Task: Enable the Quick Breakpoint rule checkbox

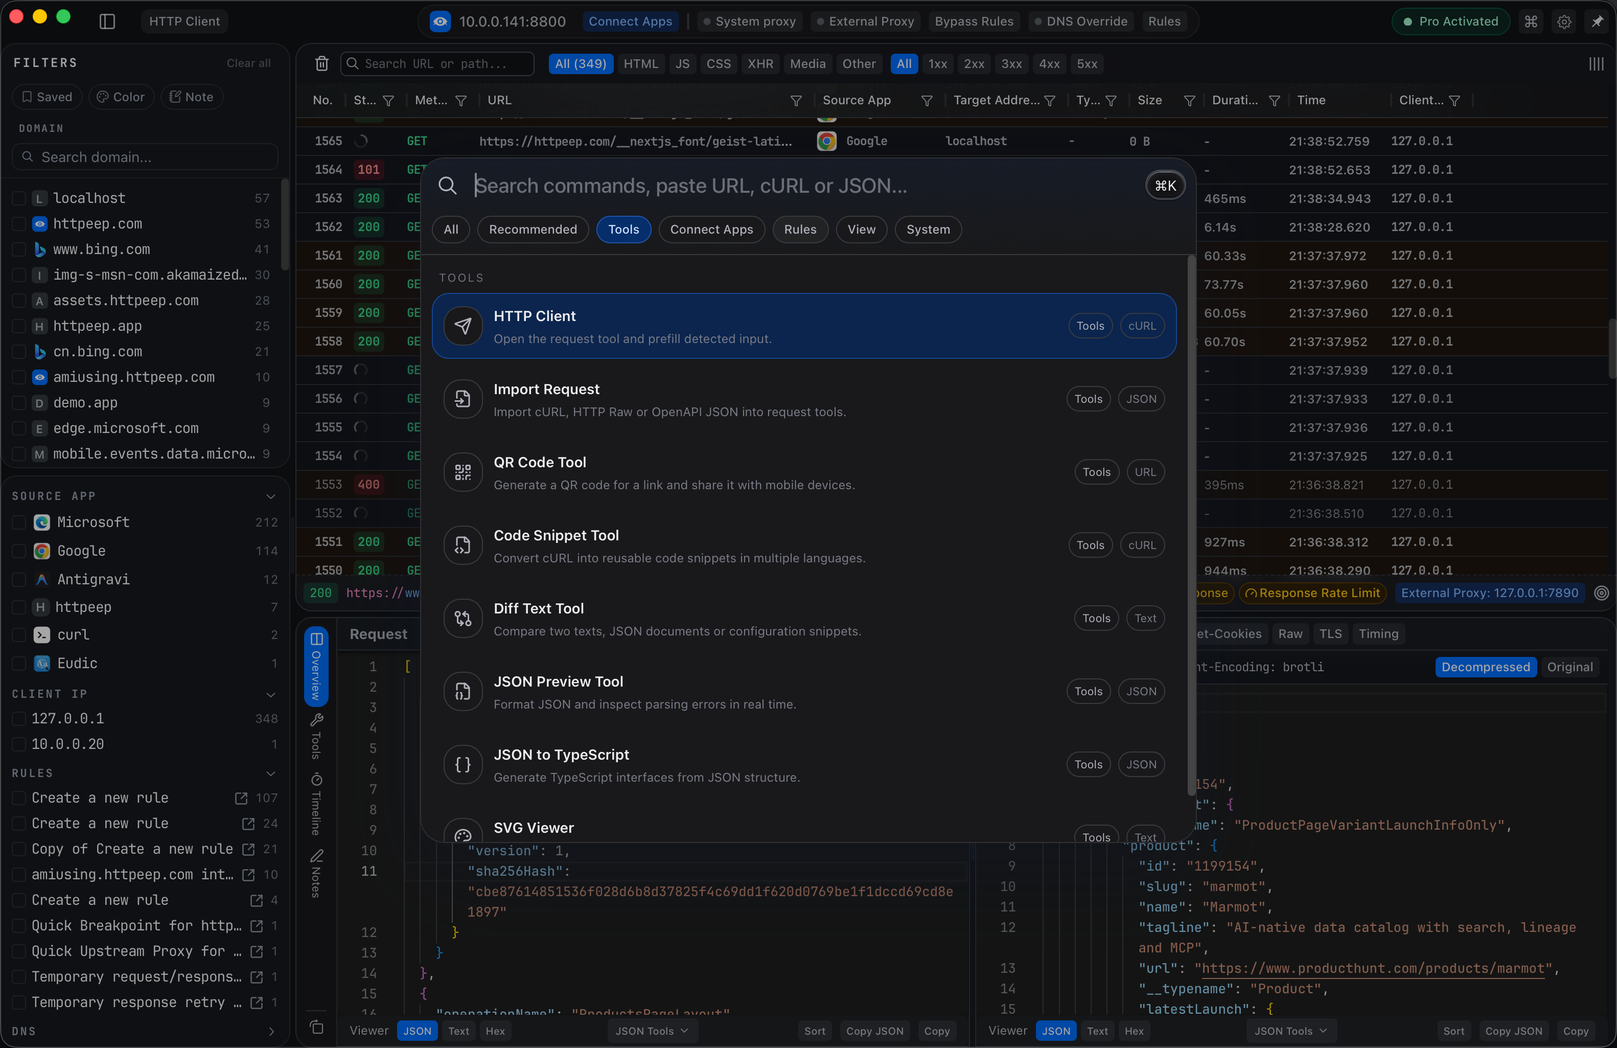Action: (19, 926)
